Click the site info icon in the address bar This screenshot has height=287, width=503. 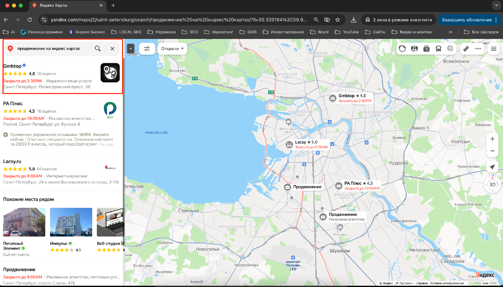click(44, 20)
